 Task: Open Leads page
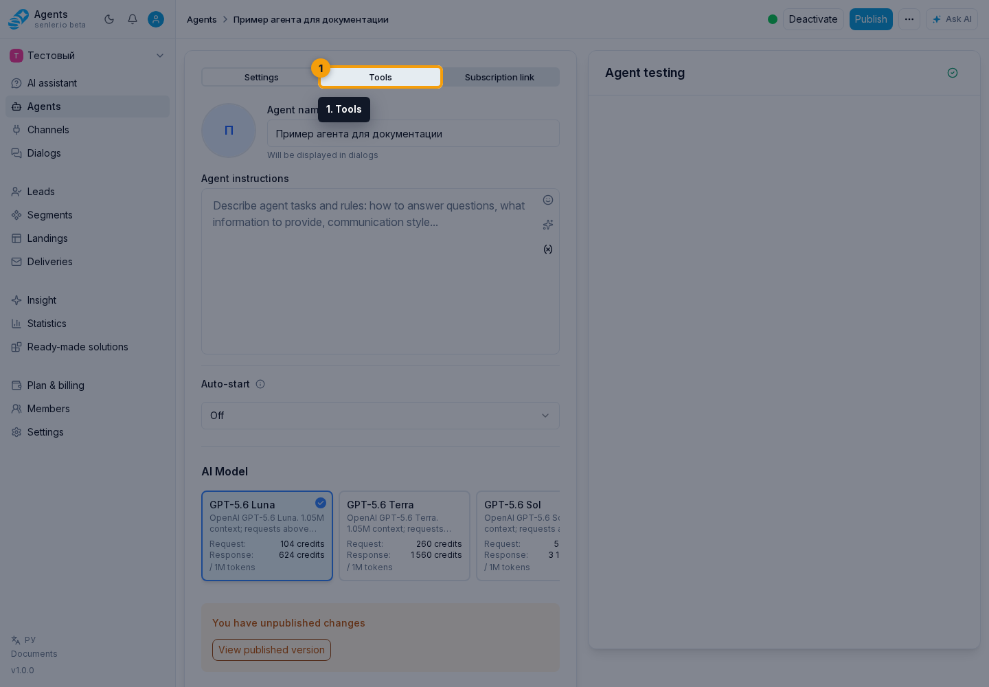(87, 192)
